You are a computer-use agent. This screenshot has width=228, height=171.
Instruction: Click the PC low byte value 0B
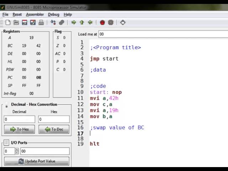point(38,78)
